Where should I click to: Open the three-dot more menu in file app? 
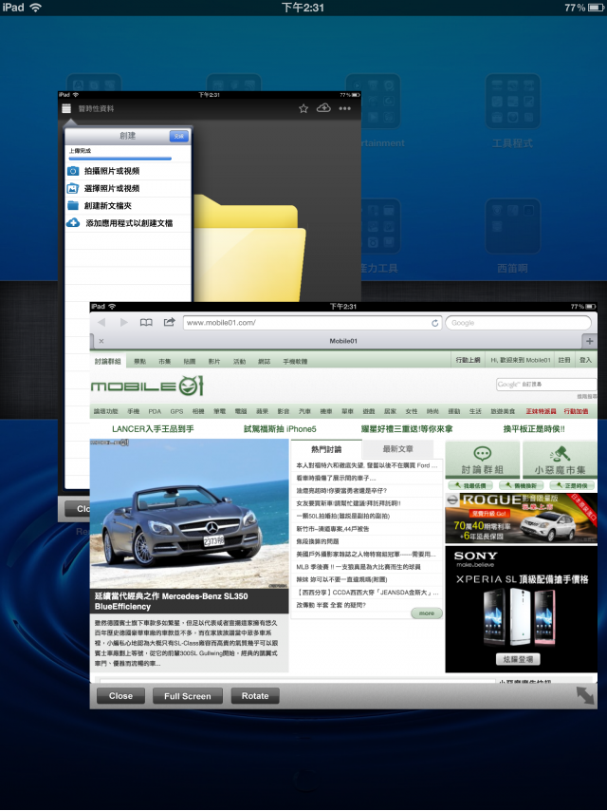point(345,108)
